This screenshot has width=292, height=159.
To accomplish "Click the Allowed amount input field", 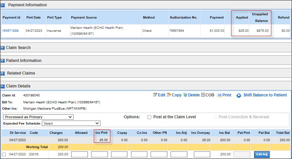I will [x=79, y=154].
